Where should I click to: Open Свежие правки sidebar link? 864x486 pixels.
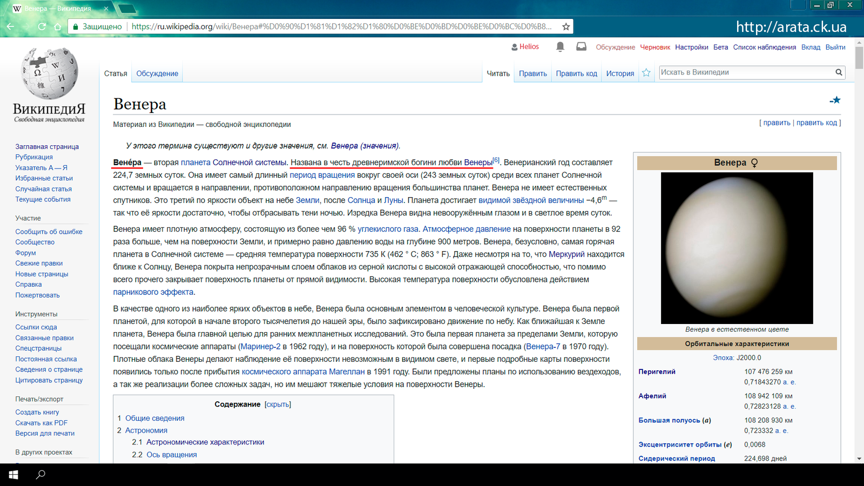click(39, 264)
